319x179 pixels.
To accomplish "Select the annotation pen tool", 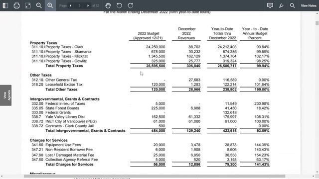I will pyautogui.click(x=281, y=5).
